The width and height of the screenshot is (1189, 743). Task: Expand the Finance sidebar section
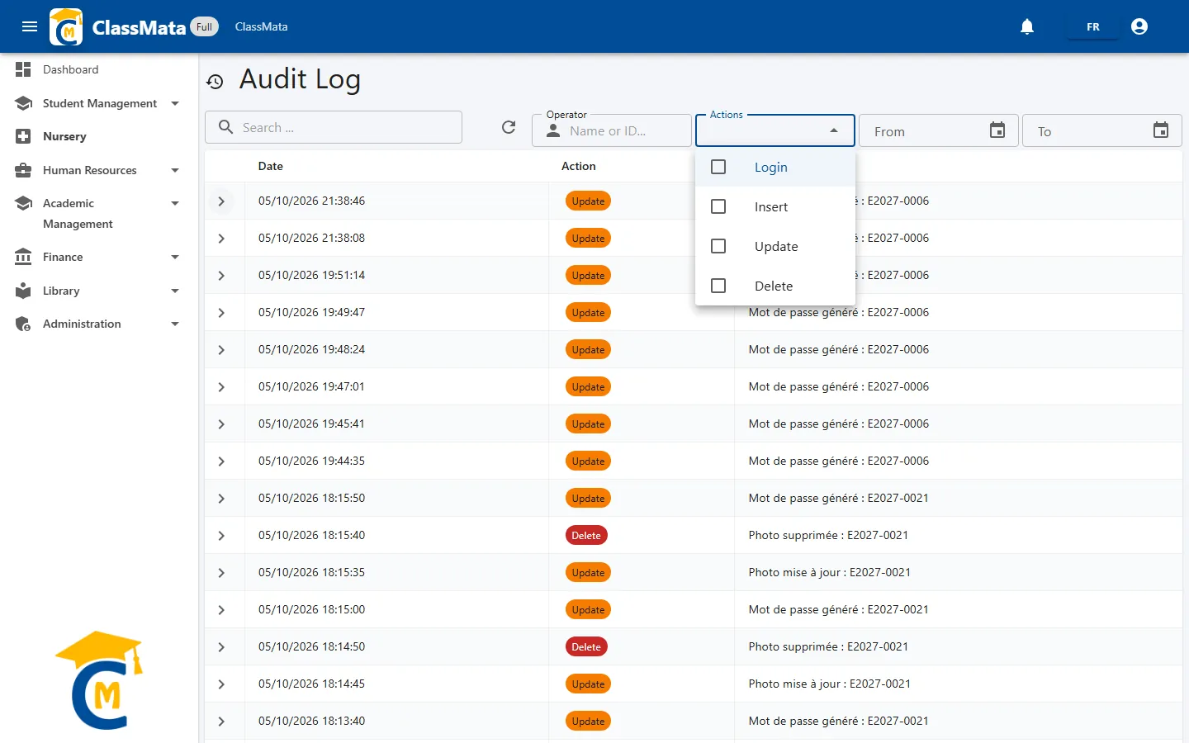click(175, 257)
